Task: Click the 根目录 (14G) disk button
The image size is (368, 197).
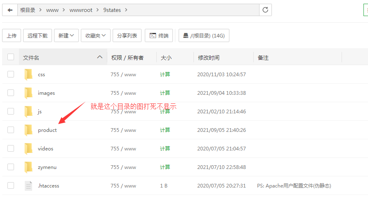Action: point(204,35)
